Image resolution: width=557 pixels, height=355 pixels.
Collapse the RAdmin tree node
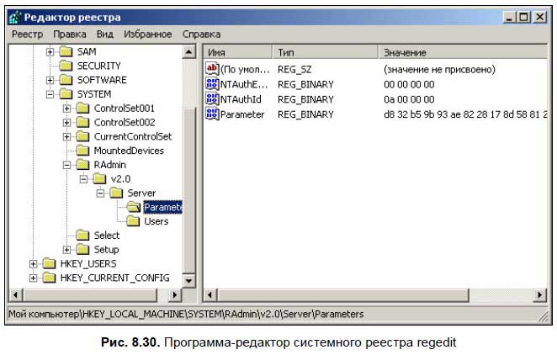coord(67,165)
